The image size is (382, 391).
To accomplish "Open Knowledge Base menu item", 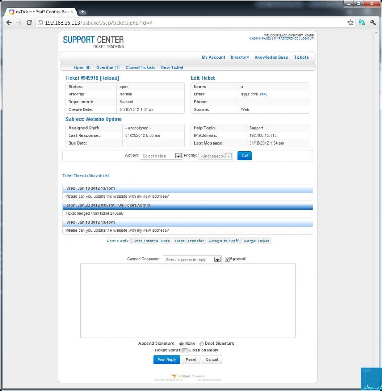I will (x=271, y=57).
